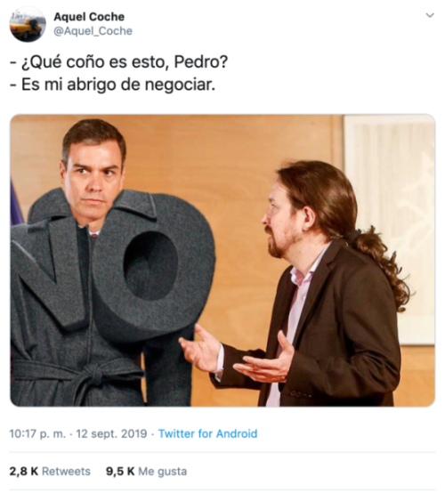Open the attached photo in the tweet
This screenshot has height=493, width=445.
click(222, 261)
